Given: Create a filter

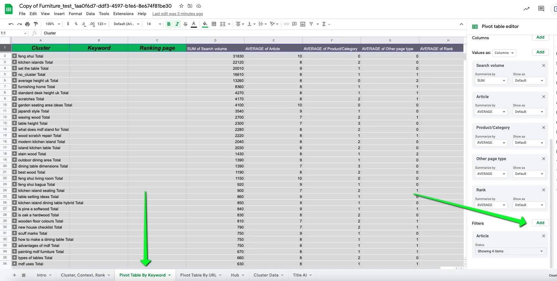Looking at the screenshot, I should click(311, 24).
